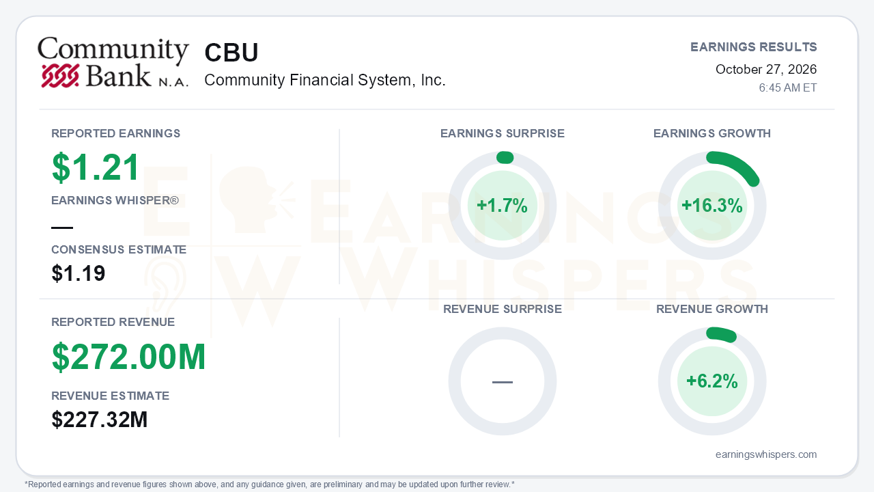Select the CBU ticker symbol
Viewport: 874px width, 492px height.
(231, 53)
